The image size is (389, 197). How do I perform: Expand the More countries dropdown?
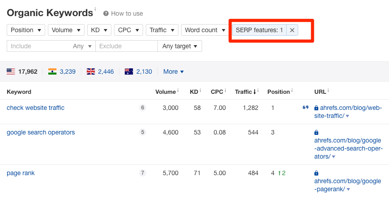[173, 71]
